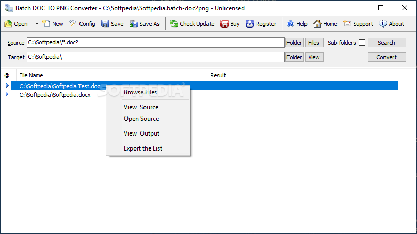Choose Browse Files from context menu
The width and height of the screenshot is (417, 234).
tap(148, 92)
